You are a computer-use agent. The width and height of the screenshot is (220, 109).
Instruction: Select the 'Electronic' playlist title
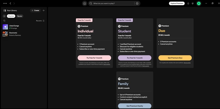13,33
